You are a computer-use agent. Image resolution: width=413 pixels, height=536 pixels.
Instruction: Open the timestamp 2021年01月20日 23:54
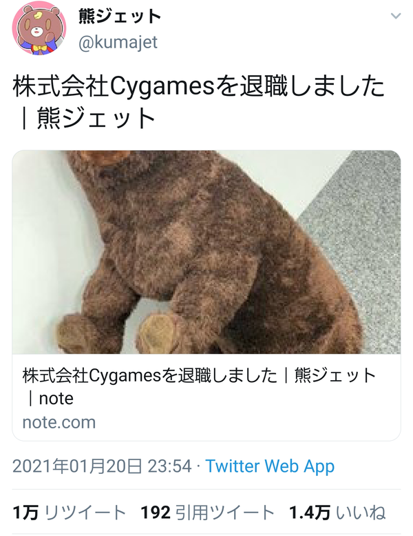click(102, 466)
